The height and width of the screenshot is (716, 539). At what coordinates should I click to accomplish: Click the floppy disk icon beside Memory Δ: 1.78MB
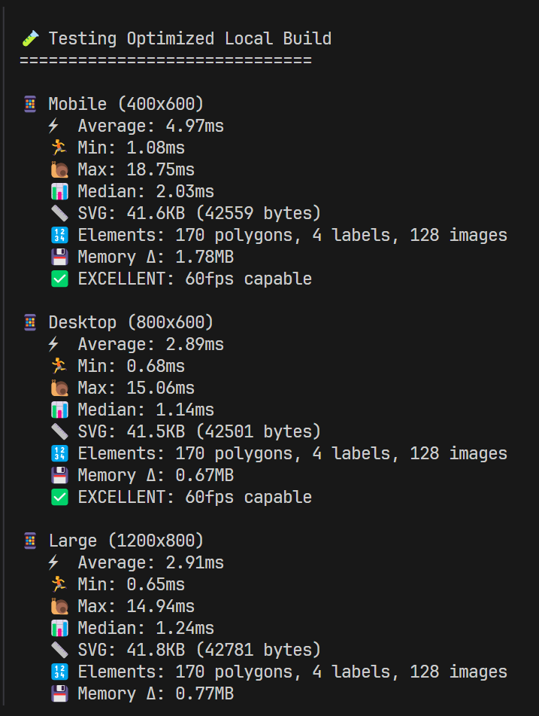coord(59,257)
